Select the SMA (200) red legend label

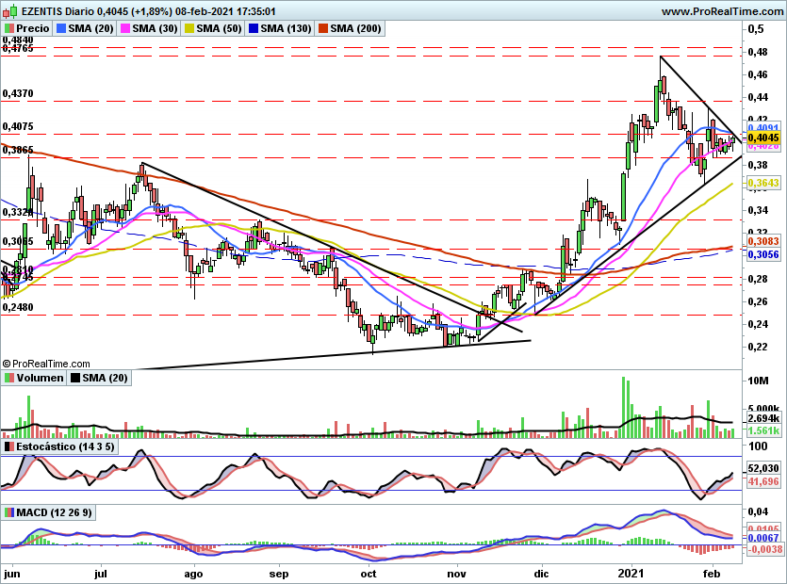(355, 28)
